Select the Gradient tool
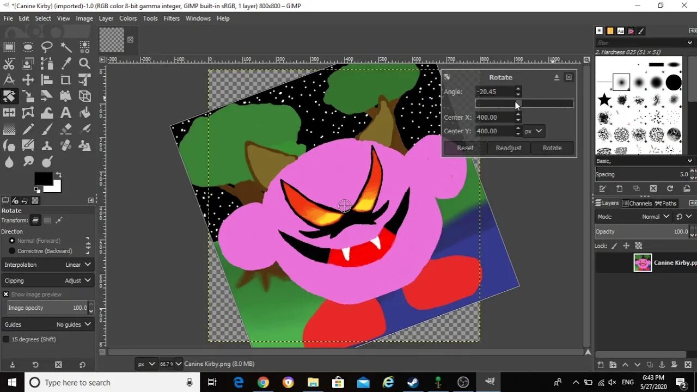The height and width of the screenshot is (392, 697). (x=9, y=130)
